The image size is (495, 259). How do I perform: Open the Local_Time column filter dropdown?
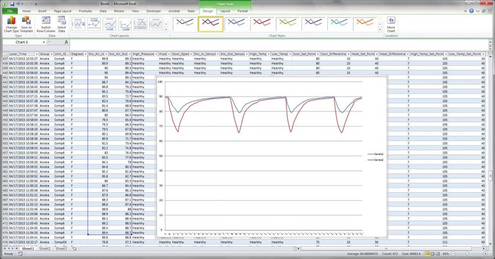[x=37, y=54]
